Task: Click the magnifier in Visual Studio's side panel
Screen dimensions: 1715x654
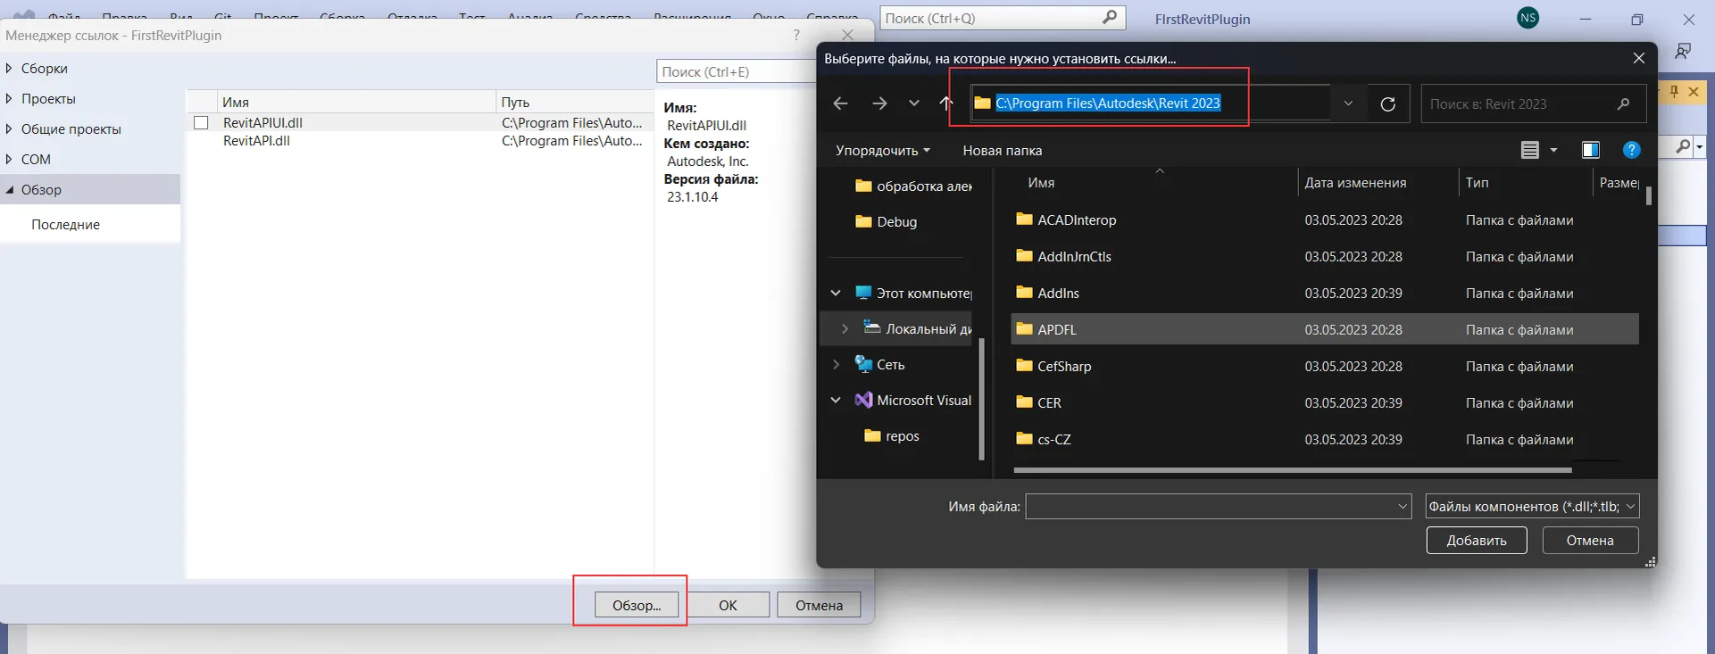Action: click(x=1682, y=145)
